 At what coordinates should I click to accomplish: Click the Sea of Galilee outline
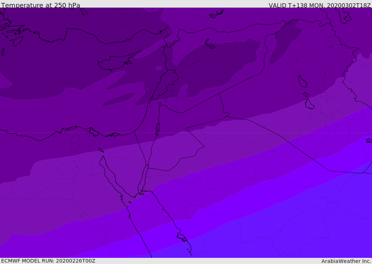coord(160,104)
